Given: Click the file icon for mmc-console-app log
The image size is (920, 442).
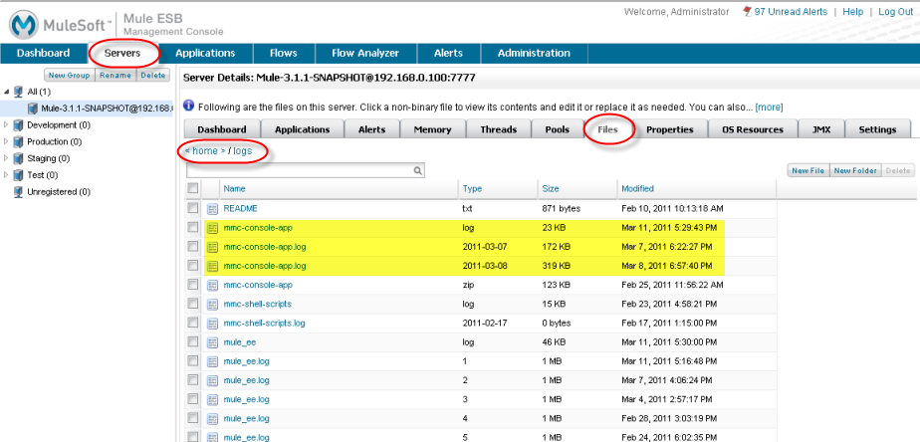Looking at the screenshot, I should tap(212, 228).
